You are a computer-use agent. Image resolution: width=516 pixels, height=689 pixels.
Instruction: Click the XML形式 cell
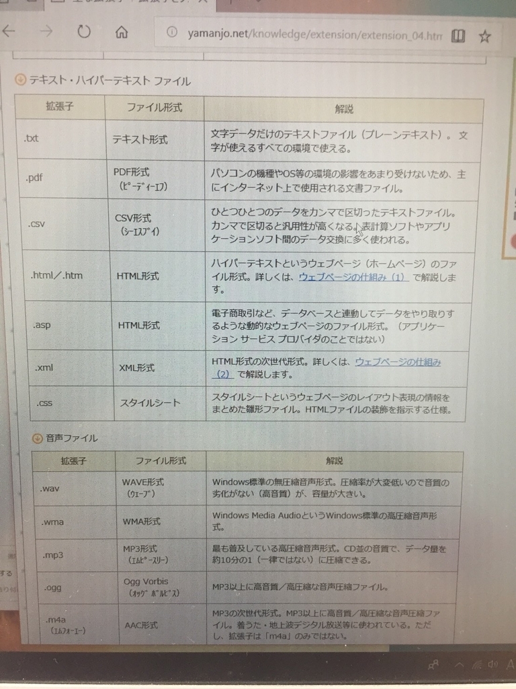(x=160, y=368)
